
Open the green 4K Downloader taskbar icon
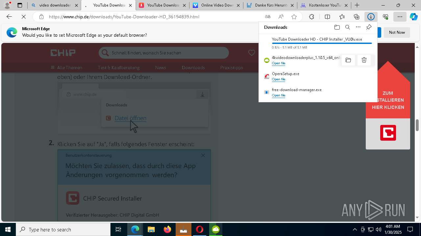(x=216, y=229)
